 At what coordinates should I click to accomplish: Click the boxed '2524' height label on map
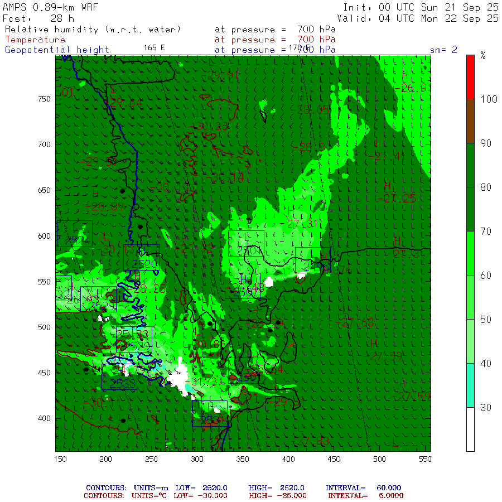point(78,241)
